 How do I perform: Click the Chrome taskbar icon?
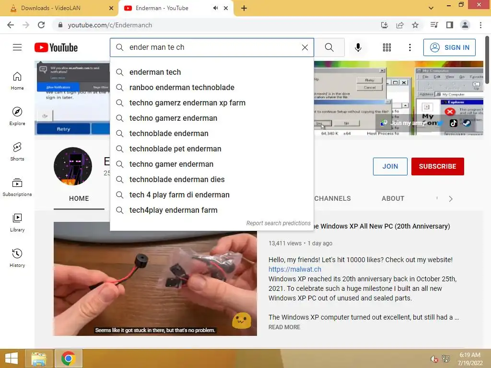(x=68, y=358)
